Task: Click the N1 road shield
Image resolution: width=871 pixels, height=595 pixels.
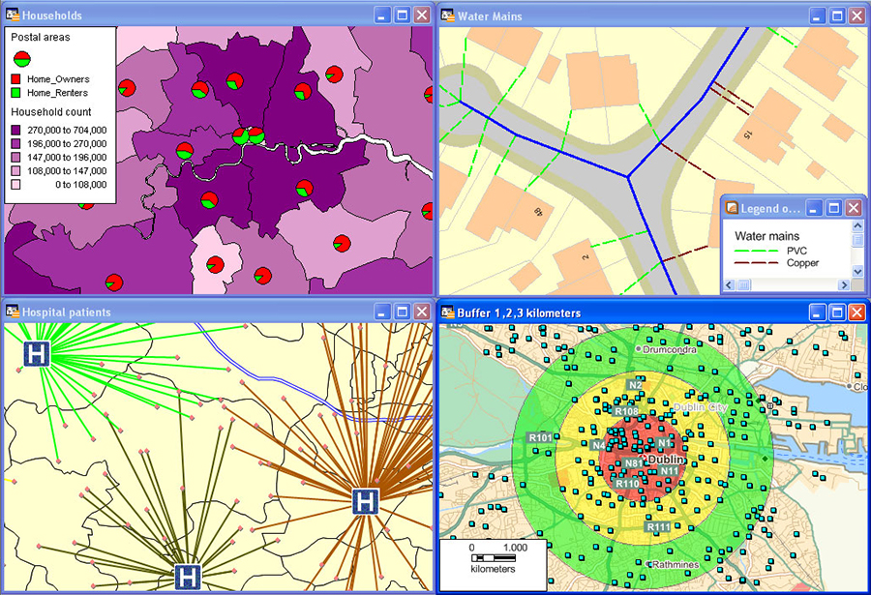Action: [664, 443]
